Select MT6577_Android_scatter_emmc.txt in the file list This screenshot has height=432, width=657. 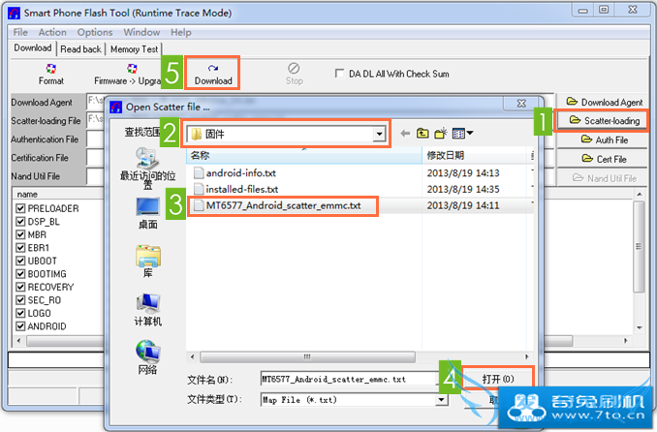283,205
